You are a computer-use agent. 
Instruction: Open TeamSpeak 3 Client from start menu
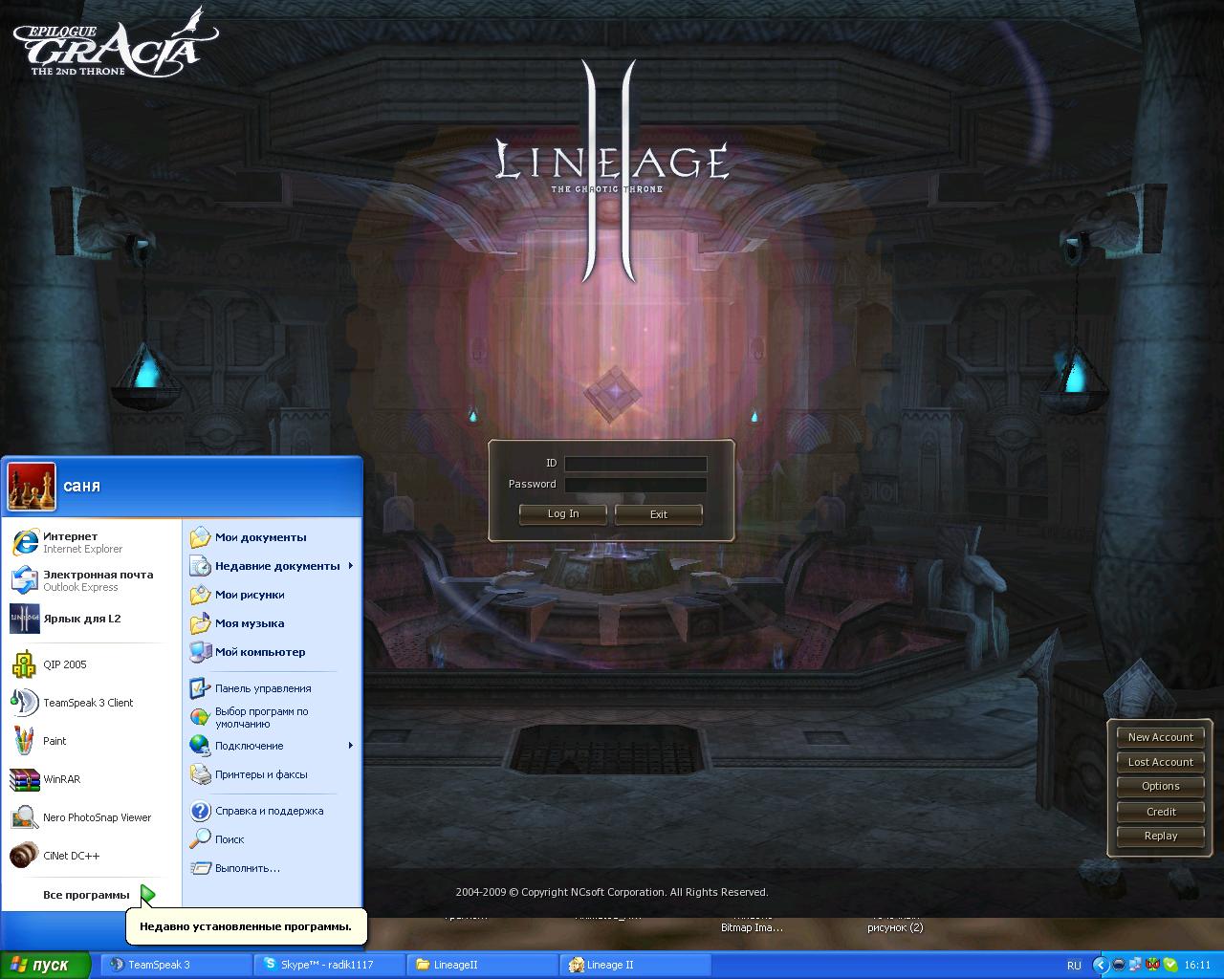91,703
